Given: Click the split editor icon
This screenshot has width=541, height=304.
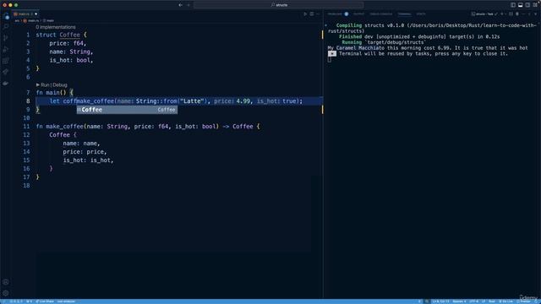Looking at the screenshot, I should click(312, 14).
